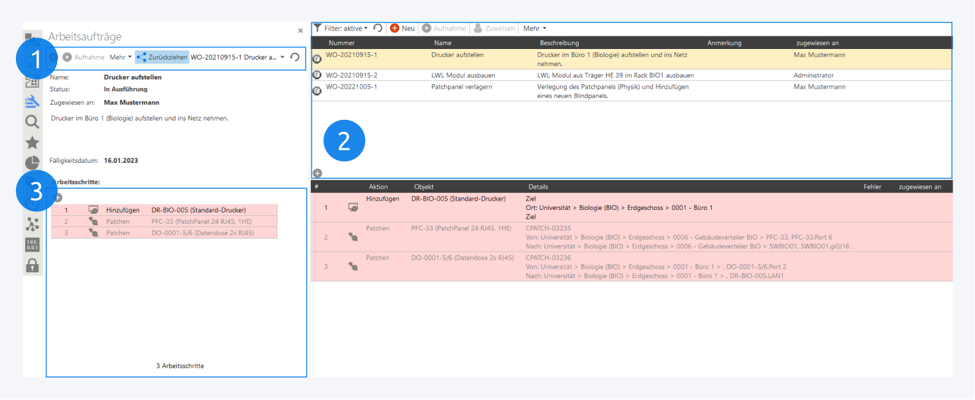This screenshot has height=400, width=975.
Task: Close the Arbeitsaufträge panel
Action: 300,30
